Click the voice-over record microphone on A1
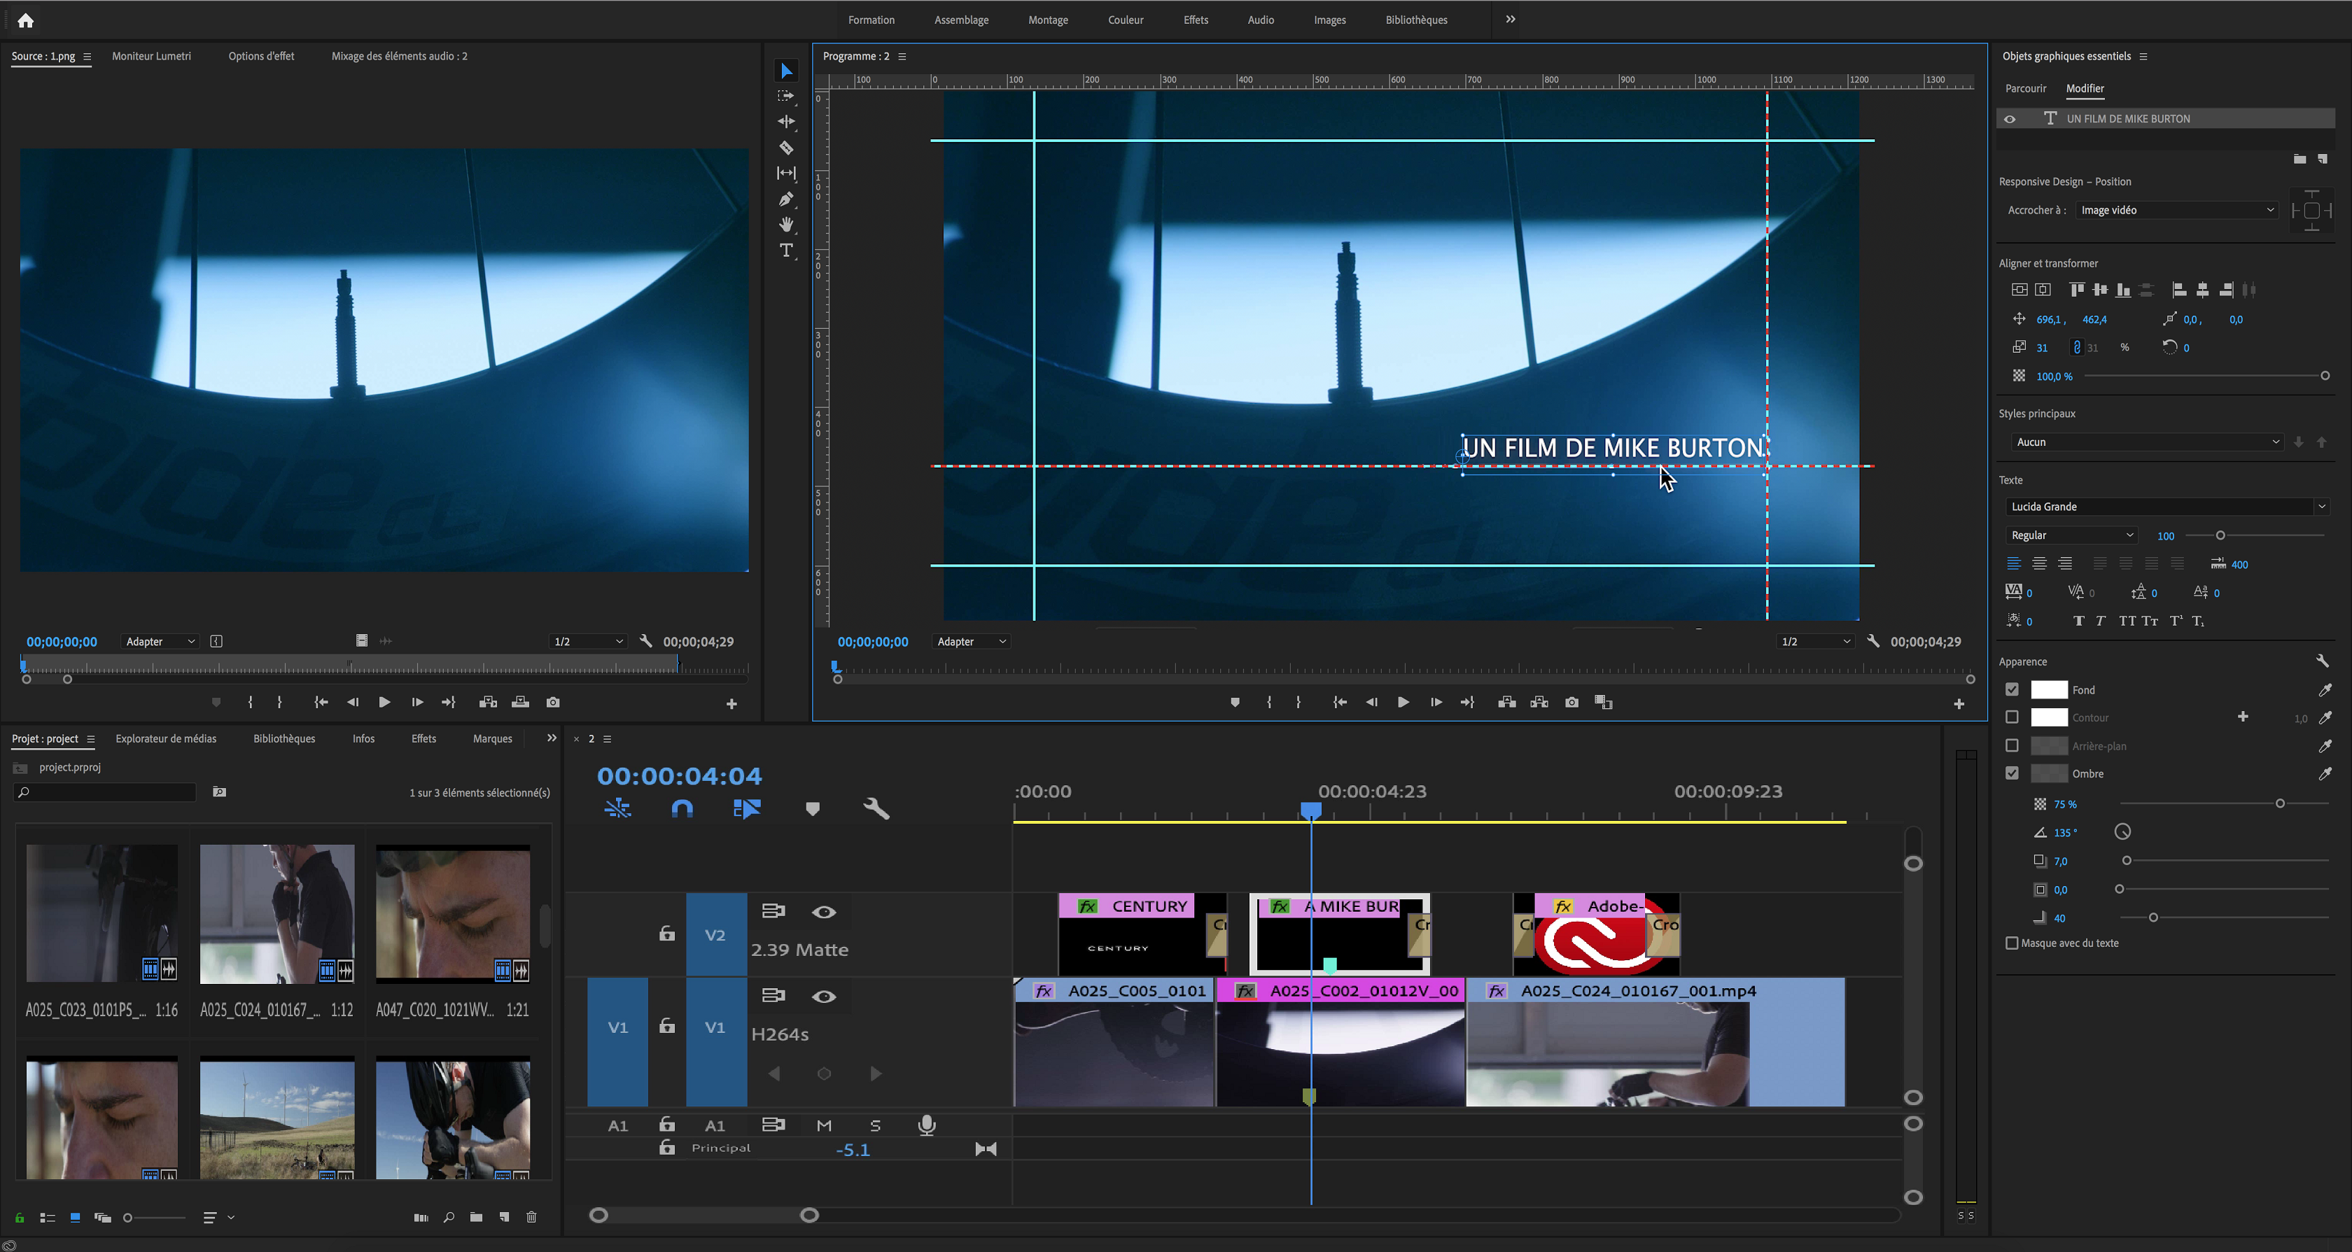 (x=926, y=1125)
